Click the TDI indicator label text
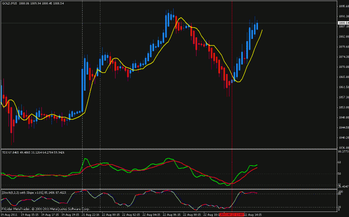The image size is (349, 217). pyautogui.click(x=34, y=152)
